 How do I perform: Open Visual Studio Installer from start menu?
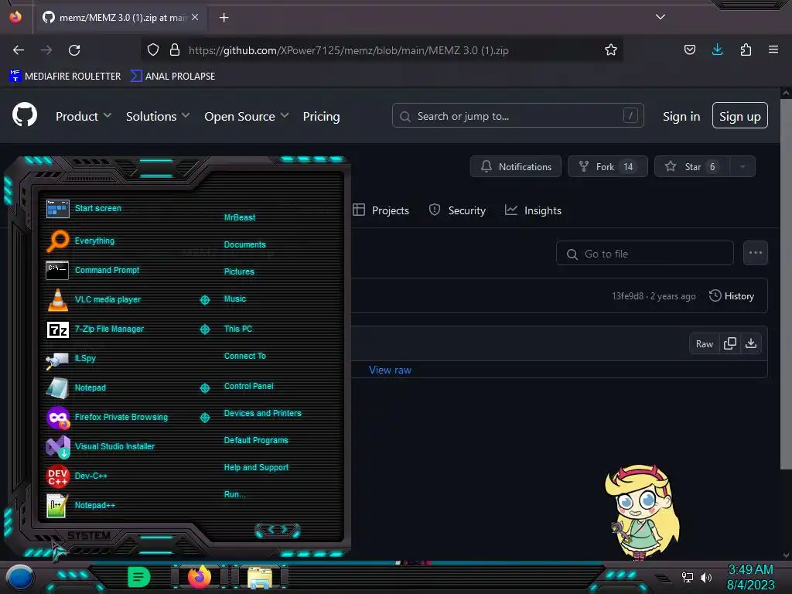116,446
